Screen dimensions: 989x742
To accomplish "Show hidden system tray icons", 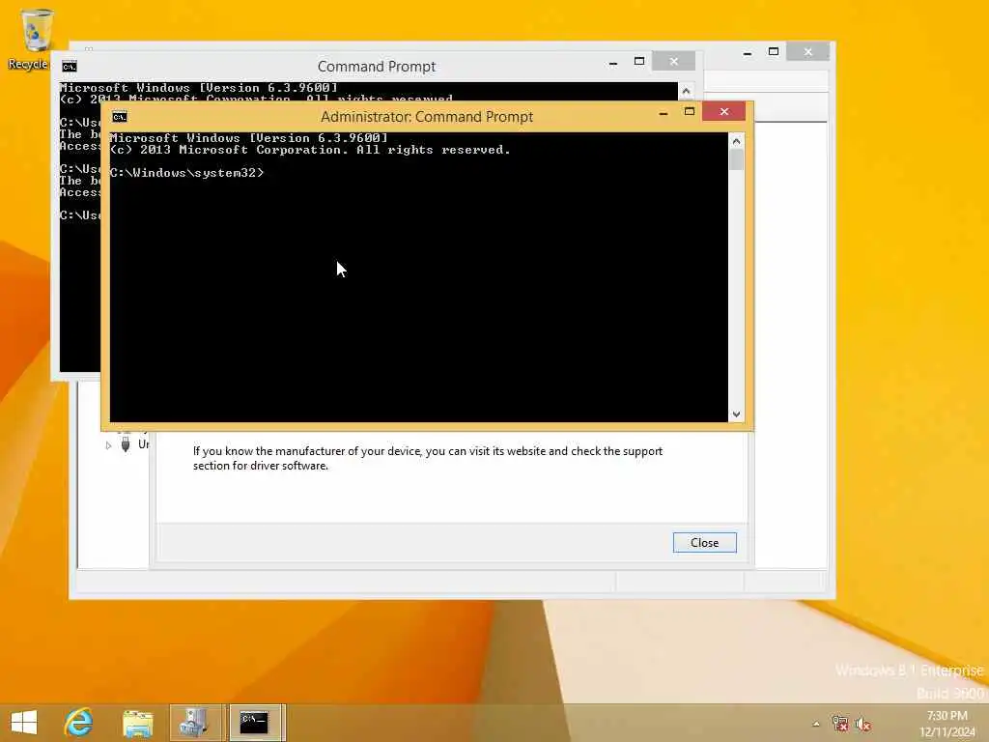I will pyautogui.click(x=815, y=725).
